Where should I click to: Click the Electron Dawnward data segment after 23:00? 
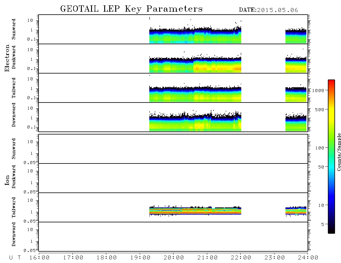[x=296, y=123]
